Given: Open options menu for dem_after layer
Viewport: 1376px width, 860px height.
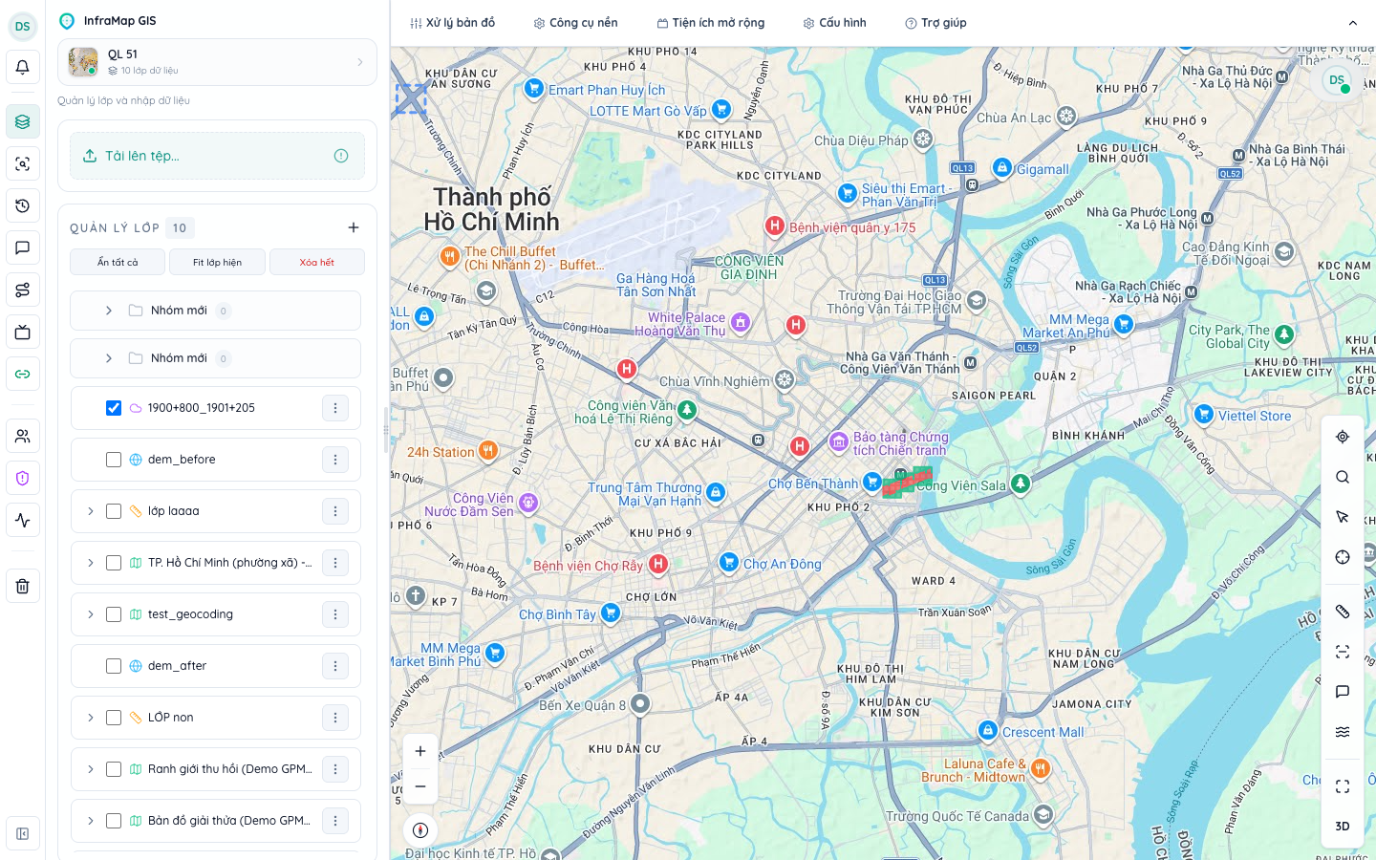Looking at the screenshot, I should pyautogui.click(x=335, y=666).
